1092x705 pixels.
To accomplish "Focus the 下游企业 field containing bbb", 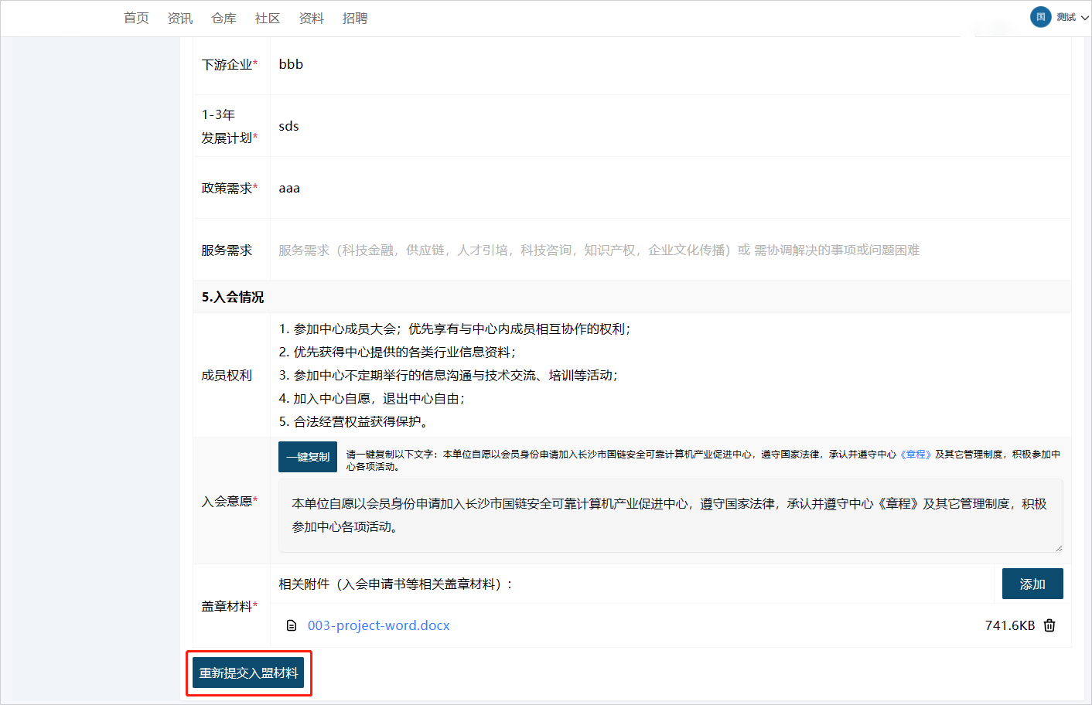I will tap(670, 64).
